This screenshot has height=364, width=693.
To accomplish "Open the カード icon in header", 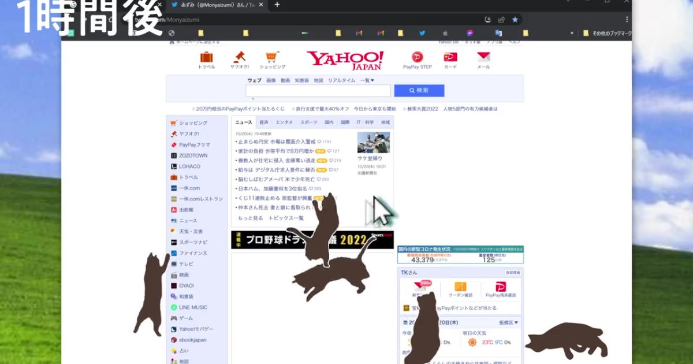I will tap(450, 57).
